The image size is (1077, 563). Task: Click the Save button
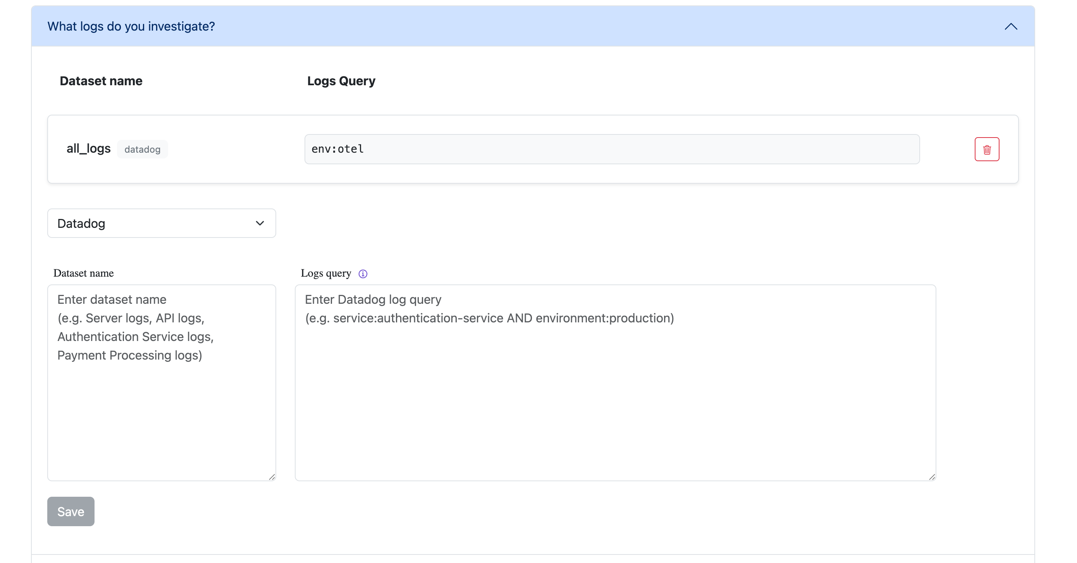(x=71, y=511)
